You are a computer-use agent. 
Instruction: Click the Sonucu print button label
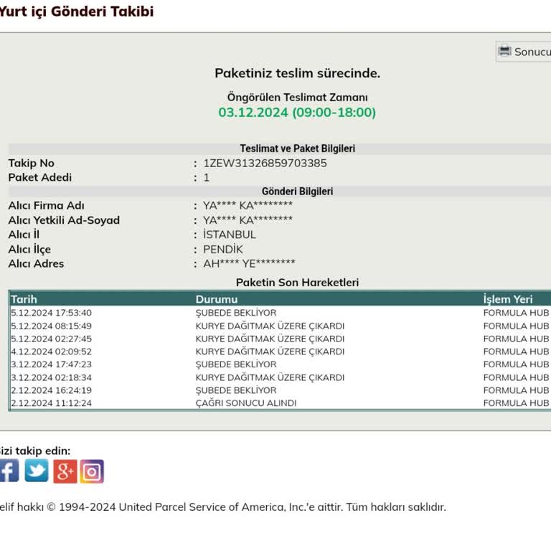(x=532, y=52)
